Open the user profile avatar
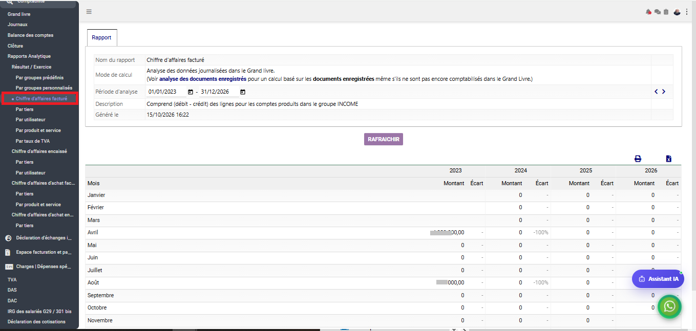This screenshot has width=696, height=331. click(x=677, y=12)
